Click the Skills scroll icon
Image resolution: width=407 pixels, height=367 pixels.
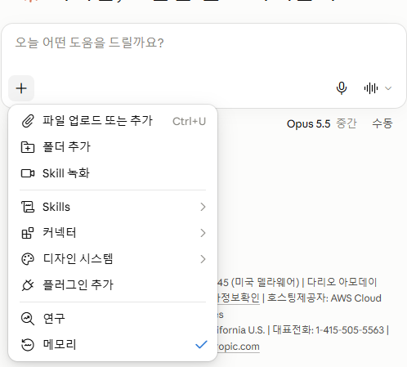(28, 207)
